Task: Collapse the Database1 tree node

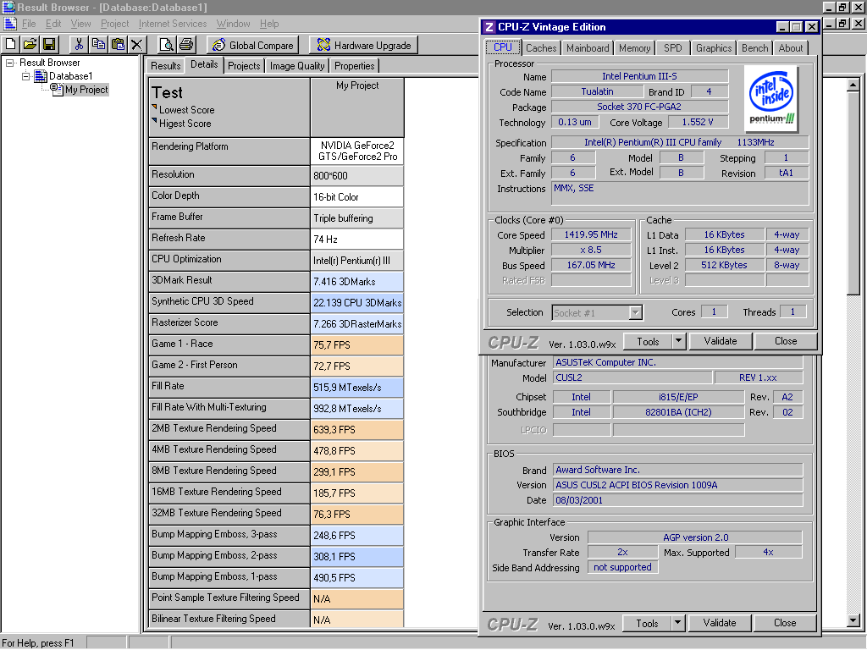Action: point(26,76)
